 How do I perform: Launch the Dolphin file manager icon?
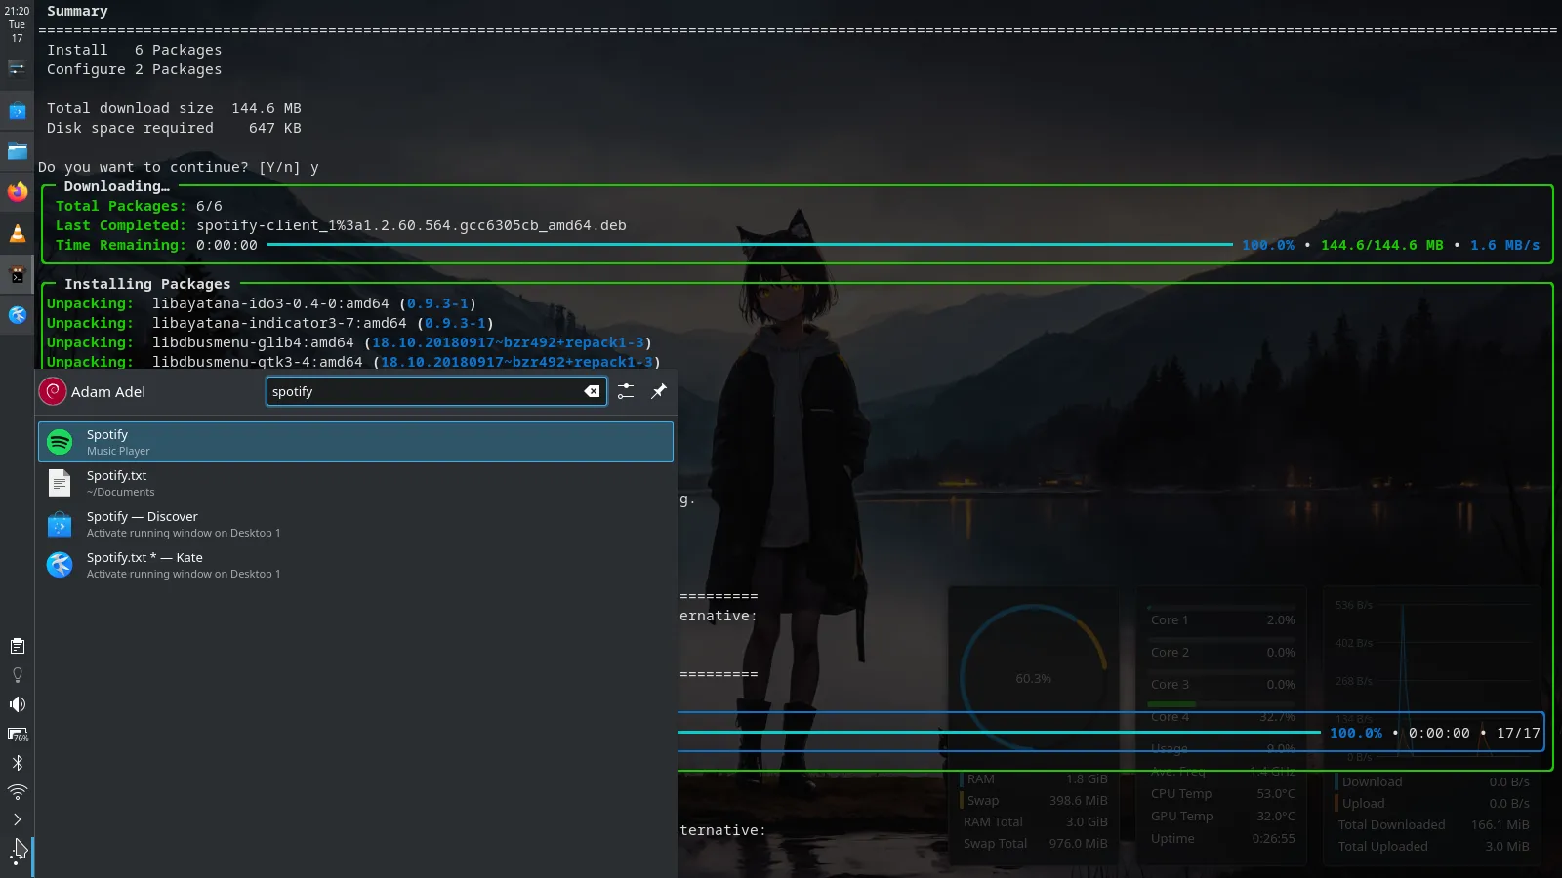[x=17, y=151]
